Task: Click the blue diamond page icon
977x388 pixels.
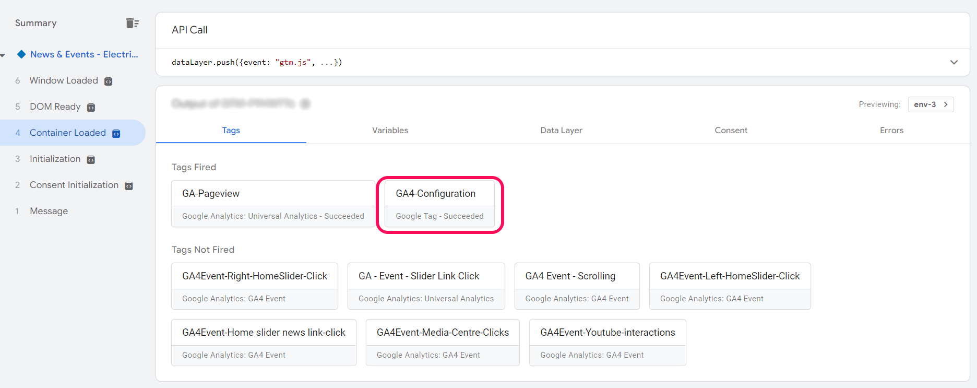Action: click(x=21, y=54)
